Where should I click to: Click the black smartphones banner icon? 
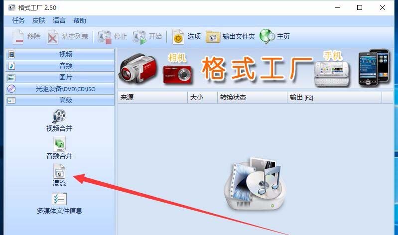tap(374, 68)
